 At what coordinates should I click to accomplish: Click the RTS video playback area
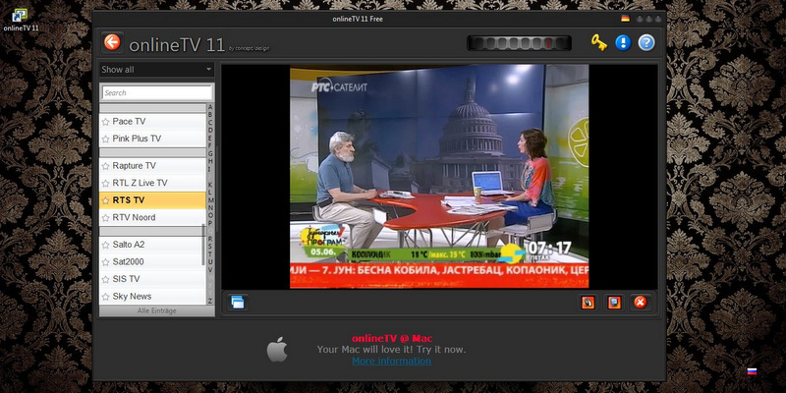pos(439,176)
